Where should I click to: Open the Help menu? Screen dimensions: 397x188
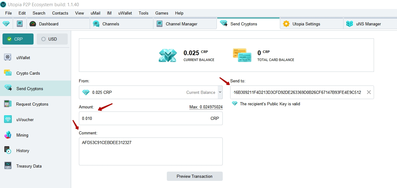pyautogui.click(x=179, y=13)
